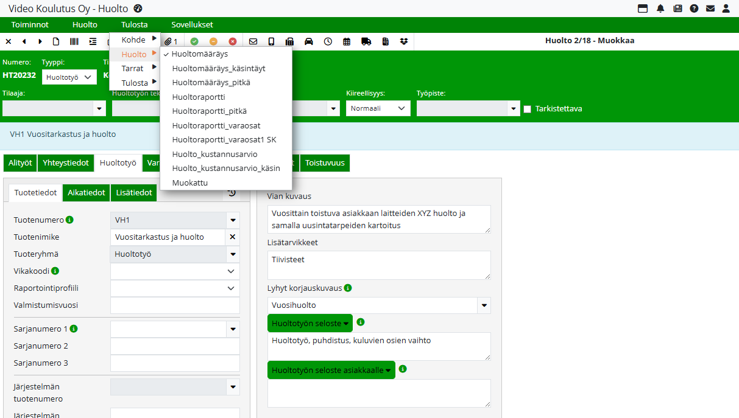
Task: Open the Kiireellisyys Normaali dropdown
Action: point(378,108)
